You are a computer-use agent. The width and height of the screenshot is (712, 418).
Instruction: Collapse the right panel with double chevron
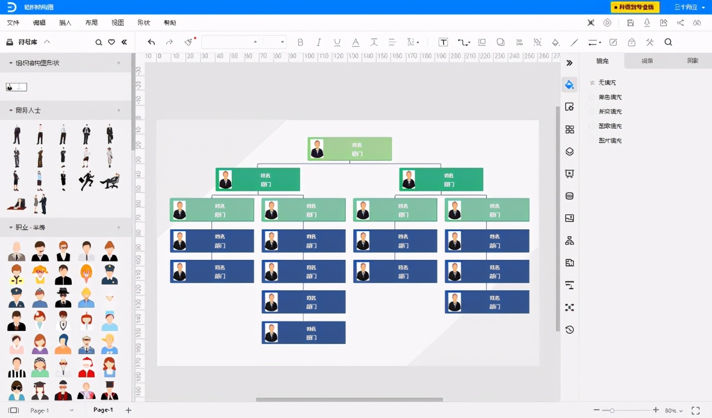570,63
